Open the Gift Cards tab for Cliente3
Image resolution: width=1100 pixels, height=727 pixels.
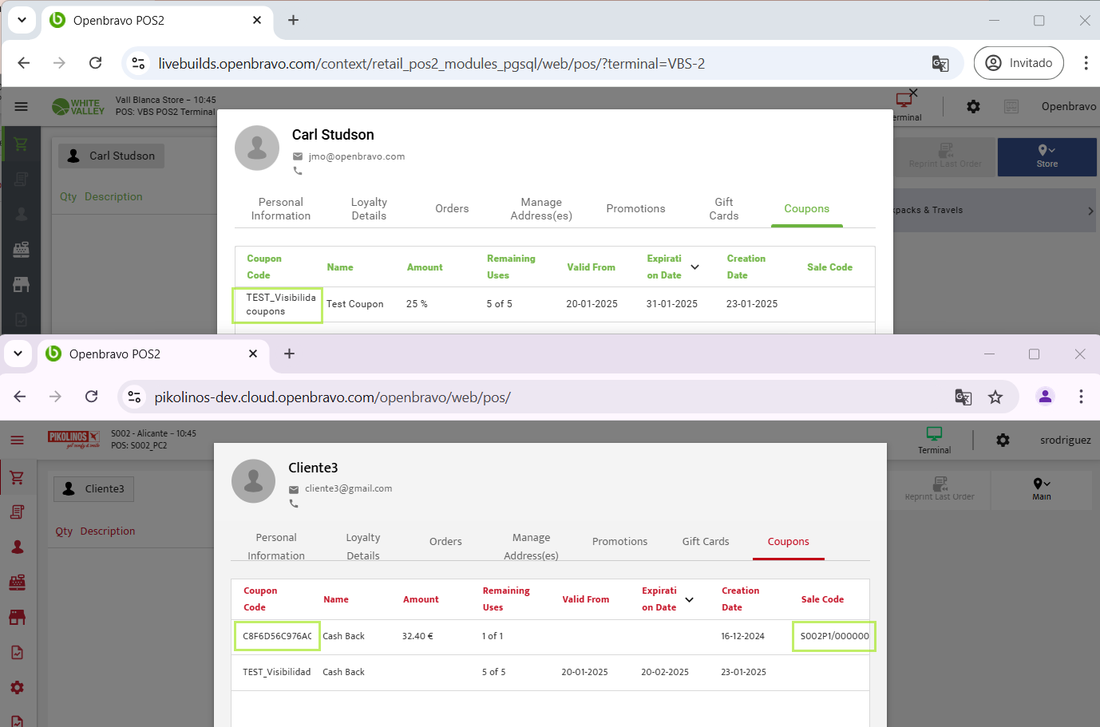(706, 542)
